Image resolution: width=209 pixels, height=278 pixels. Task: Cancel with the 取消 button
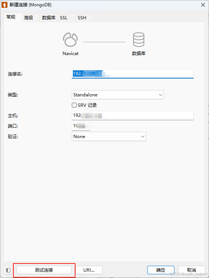[192, 270]
